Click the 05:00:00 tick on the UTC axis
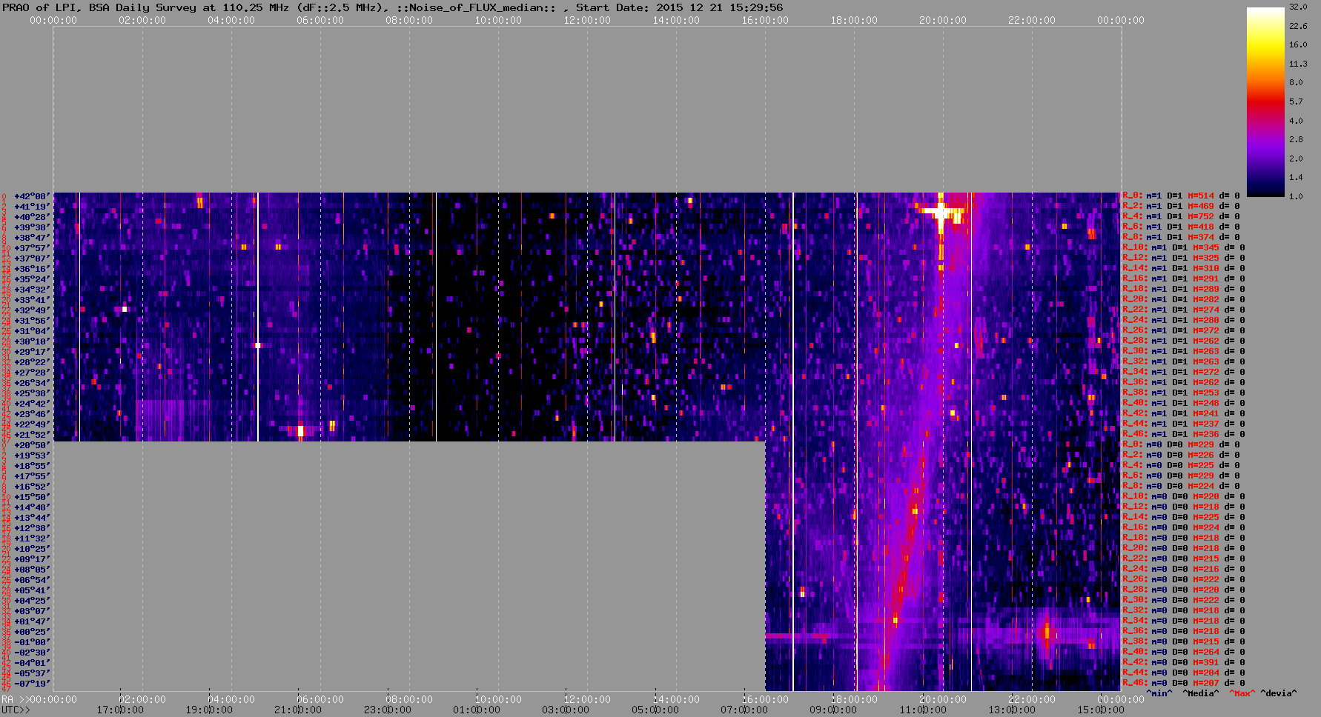The image size is (1321, 717). click(x=654, y=710)
